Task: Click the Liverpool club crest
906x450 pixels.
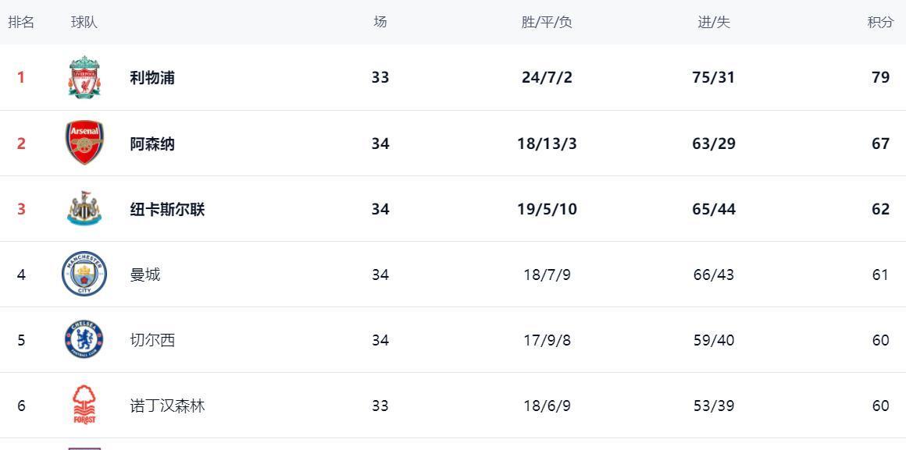Action: coord(84,77)
